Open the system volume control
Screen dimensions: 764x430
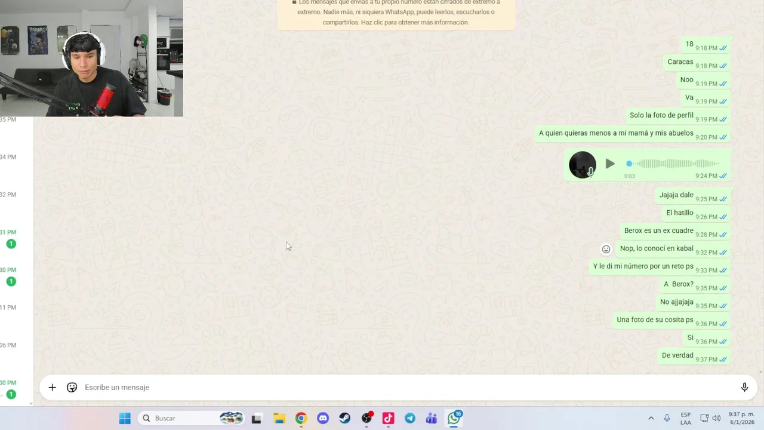(x=716, y=419)
